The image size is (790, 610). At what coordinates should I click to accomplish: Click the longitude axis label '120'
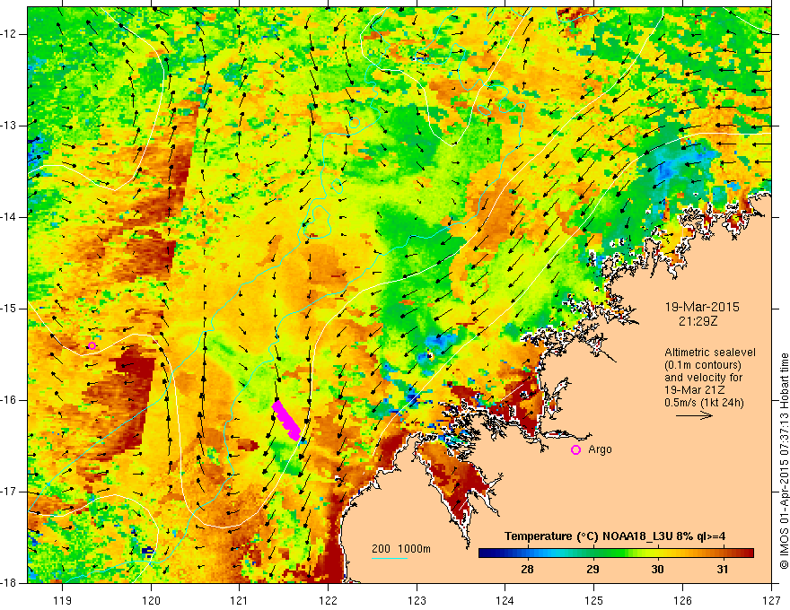click(x=151, y=601)
